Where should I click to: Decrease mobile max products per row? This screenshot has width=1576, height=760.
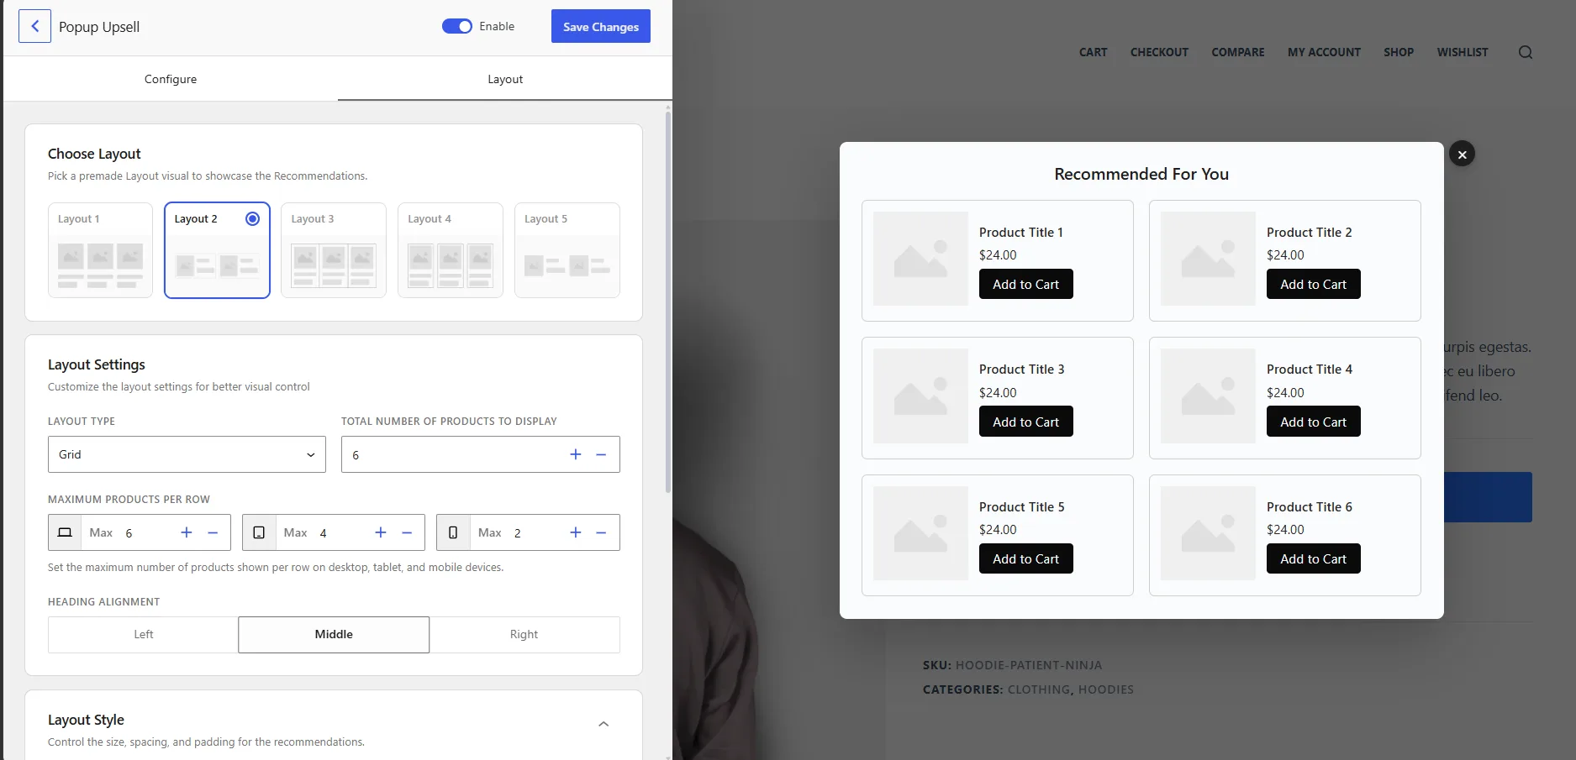pos(601,532)
